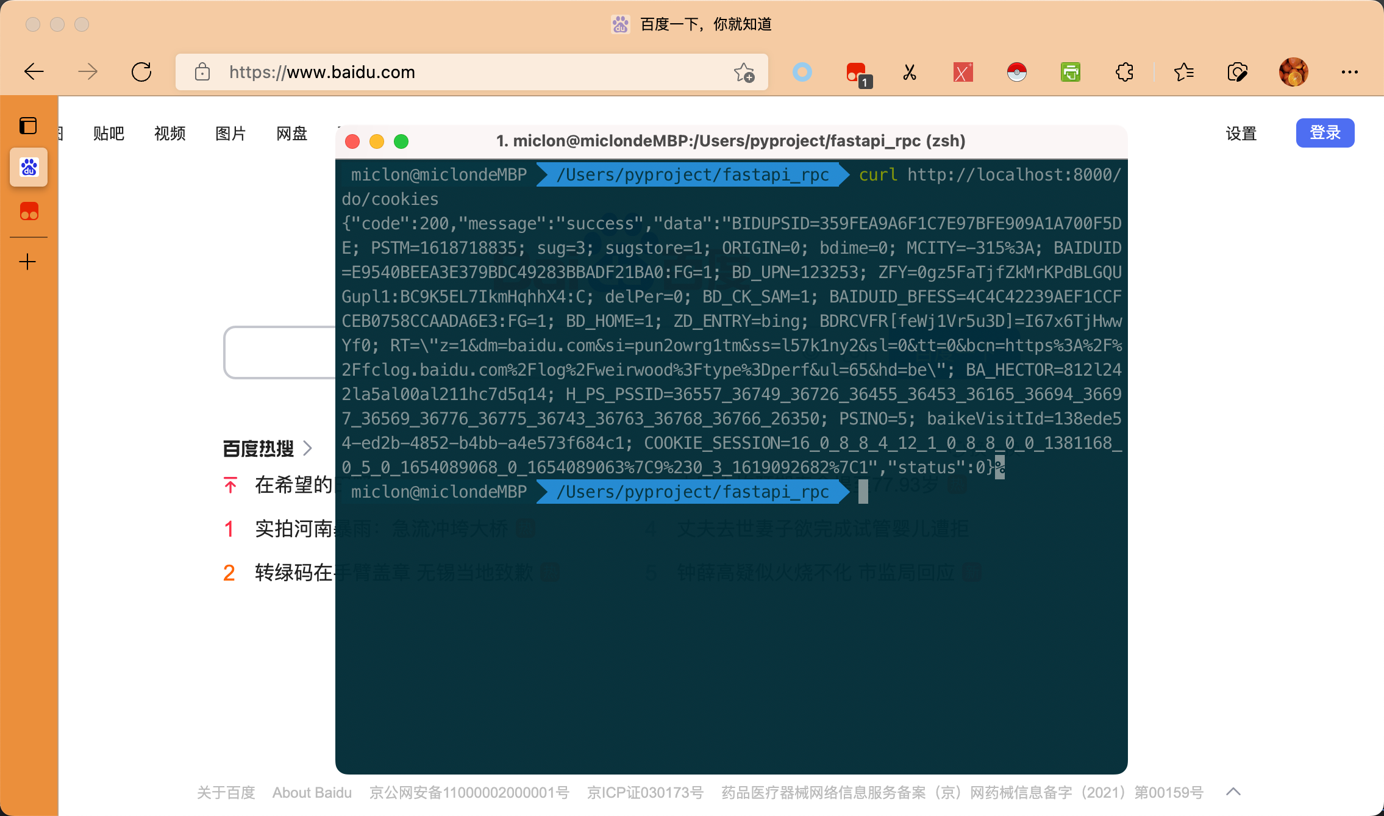Open the extensions puzzle piece menu
1384x816 pixels.
point(1124,72)
